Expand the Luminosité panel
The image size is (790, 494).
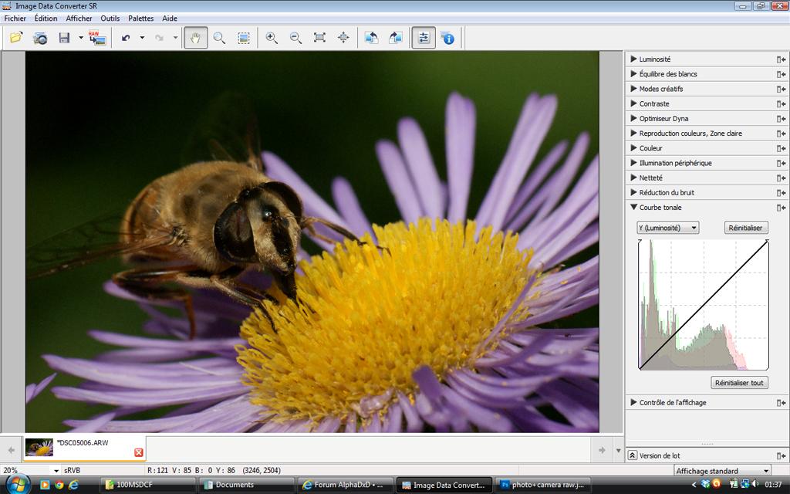(634, 59)
